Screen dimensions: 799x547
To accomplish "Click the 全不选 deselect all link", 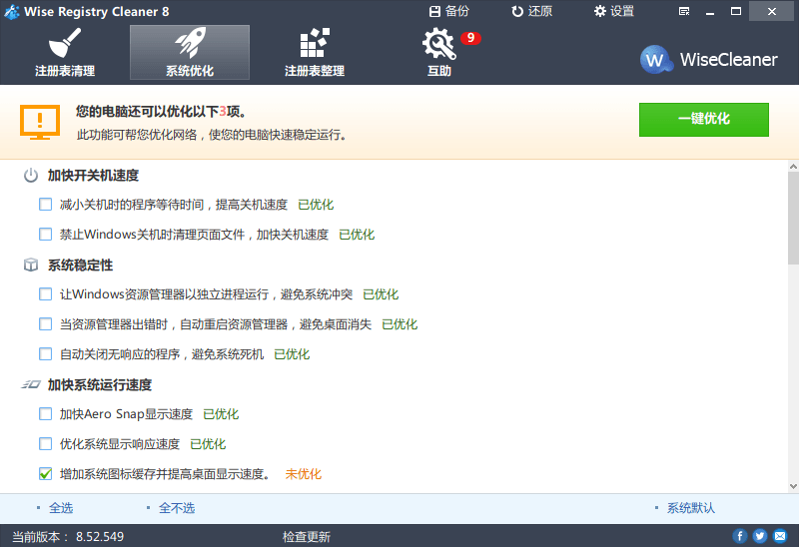I will click(x=177, y=508).
